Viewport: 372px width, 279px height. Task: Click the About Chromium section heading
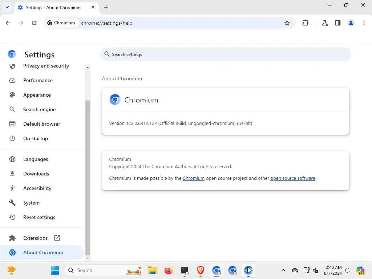[122, 78]
